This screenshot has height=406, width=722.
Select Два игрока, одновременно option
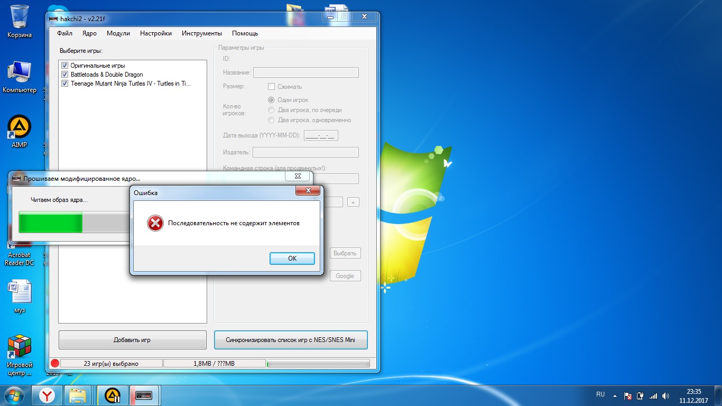pyautogui.click(x=272, y=120)
